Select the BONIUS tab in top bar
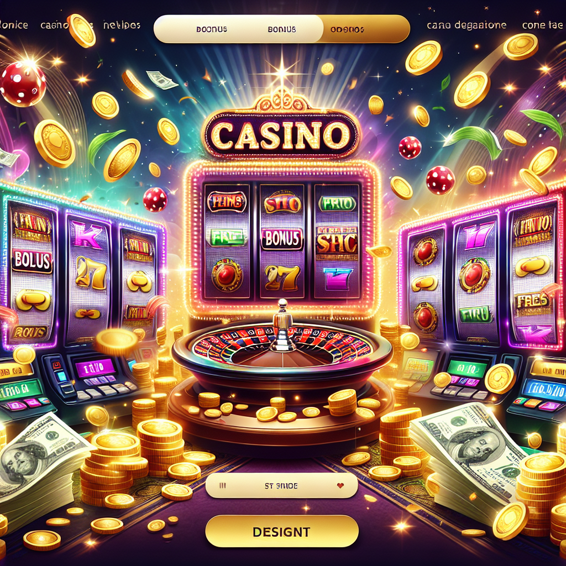Image resolution: width=566 pixels, height=566 pixels. (281, 29)
